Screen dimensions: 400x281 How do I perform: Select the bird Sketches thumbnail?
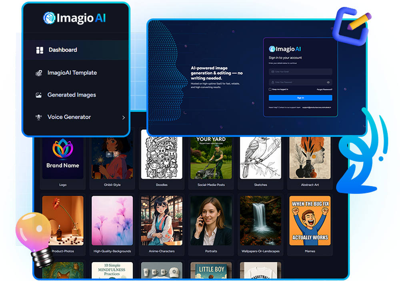tap(260, 158)
